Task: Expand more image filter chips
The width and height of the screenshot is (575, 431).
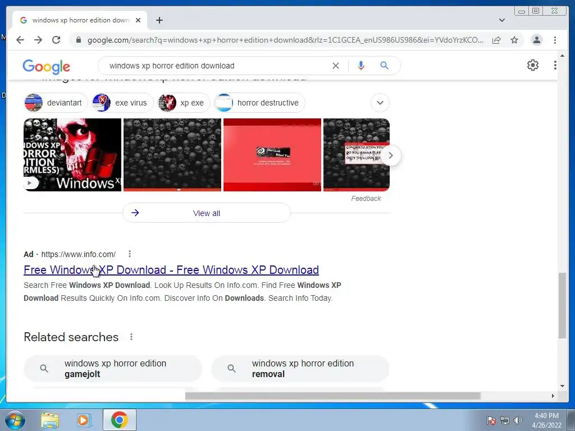Action: [x=380, y=103]
